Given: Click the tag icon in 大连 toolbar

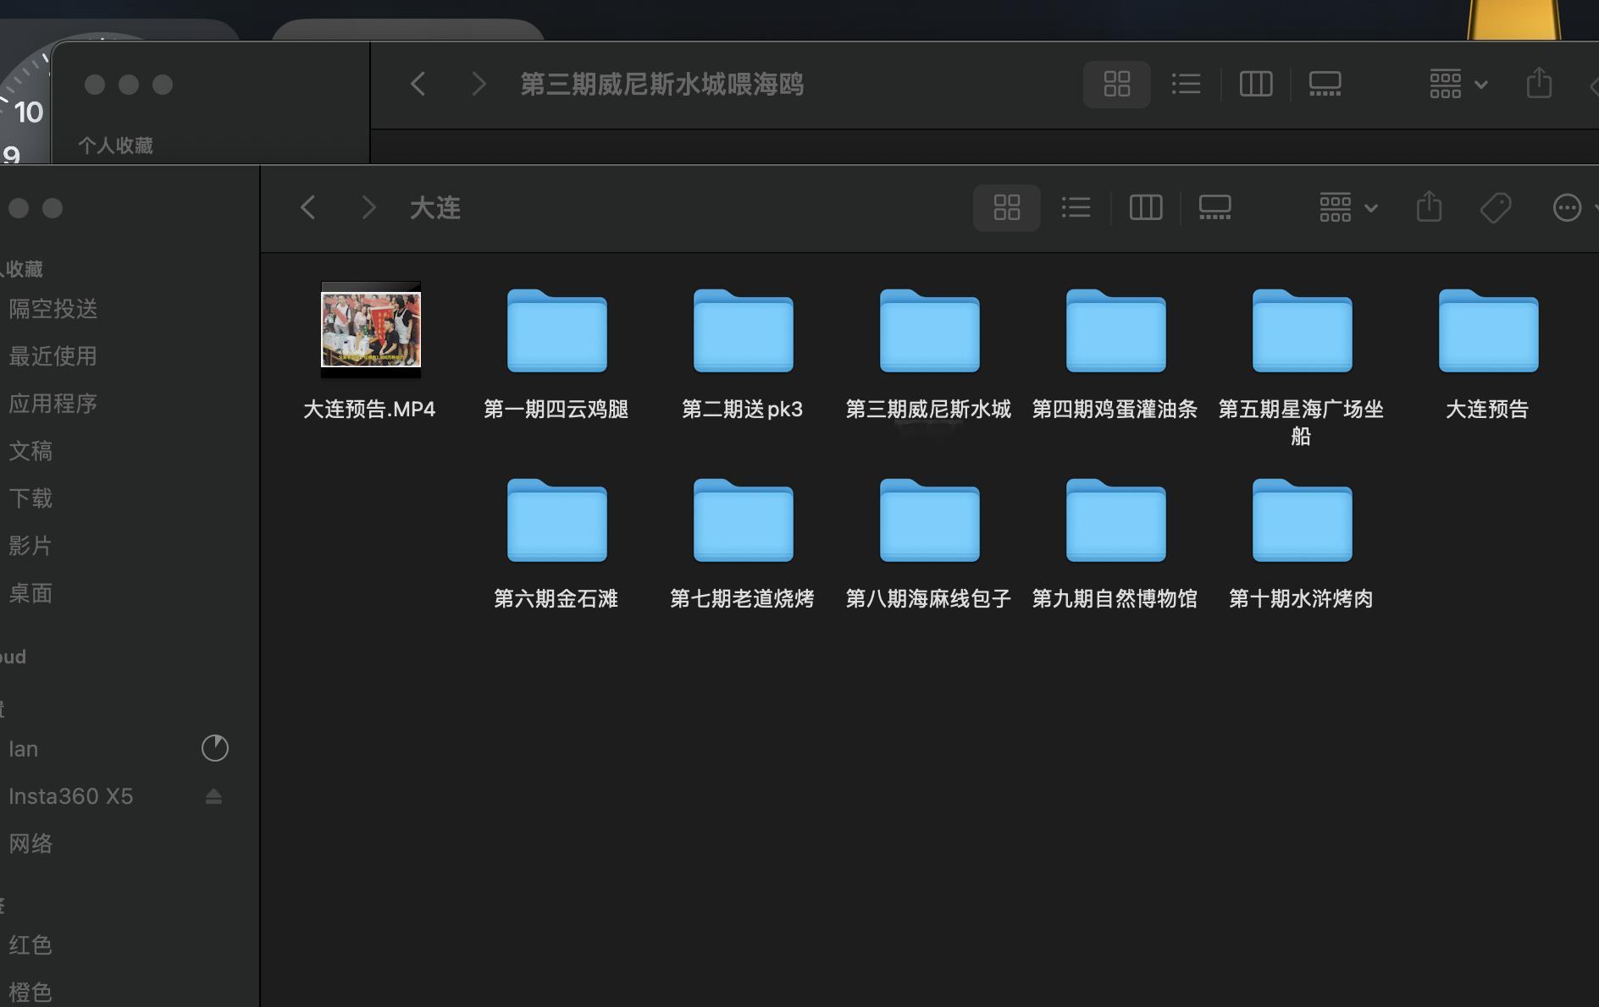Looking at the screenshot, I should pos(1496,207).
